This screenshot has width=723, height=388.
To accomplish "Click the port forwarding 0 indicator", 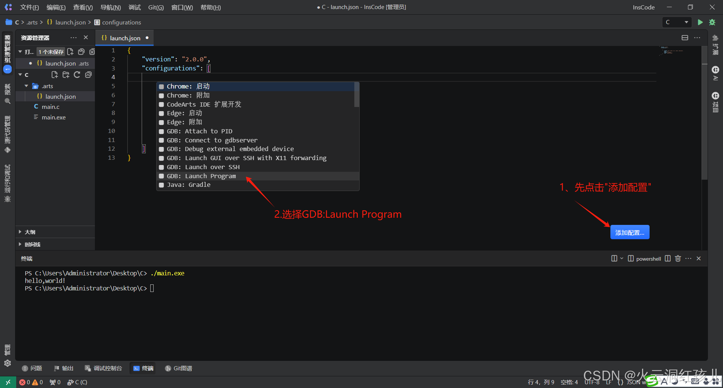I will [x=55, y=382].
